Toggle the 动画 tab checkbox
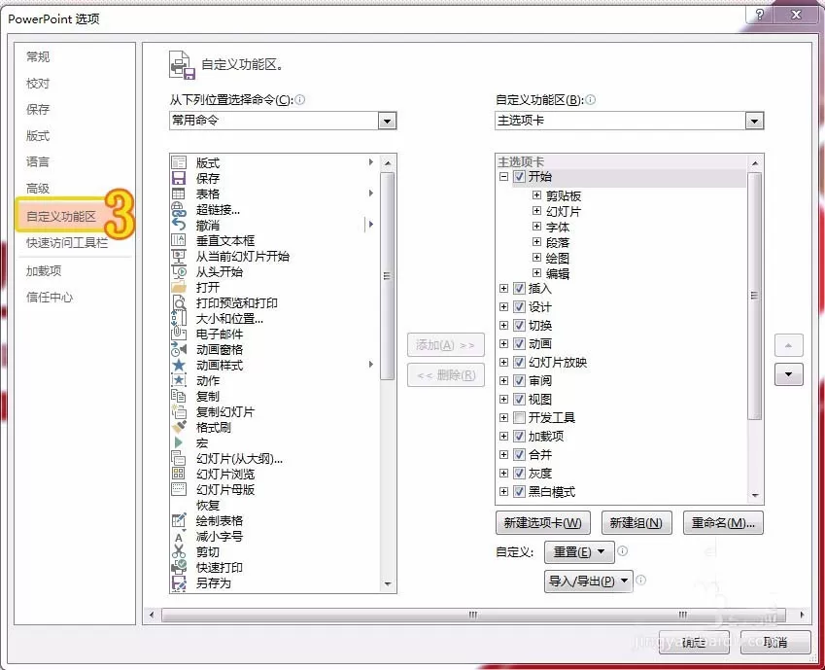825x670 pixels. pyautogui.click(x=519, y=343)
